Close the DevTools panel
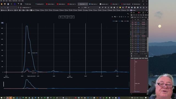 point(147,13)
